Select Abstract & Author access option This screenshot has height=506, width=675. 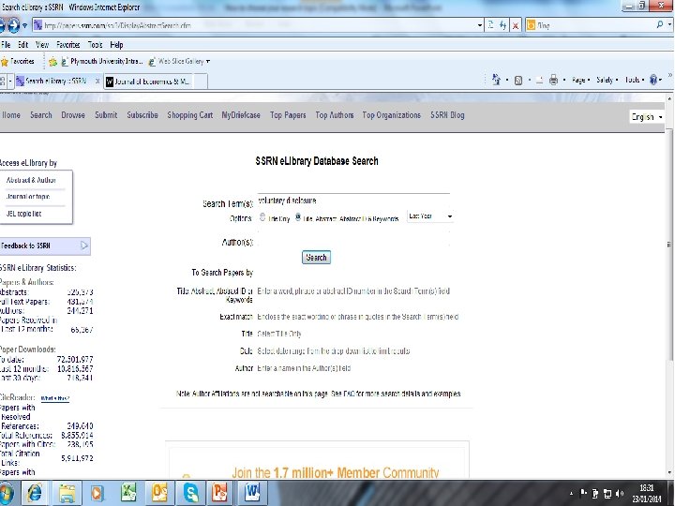point(31,180)
